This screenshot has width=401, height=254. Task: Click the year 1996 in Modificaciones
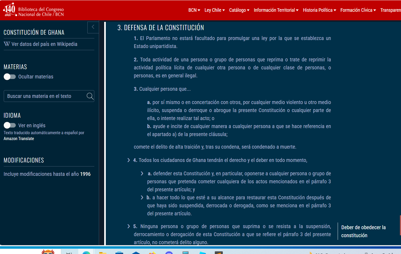[85, 174]
